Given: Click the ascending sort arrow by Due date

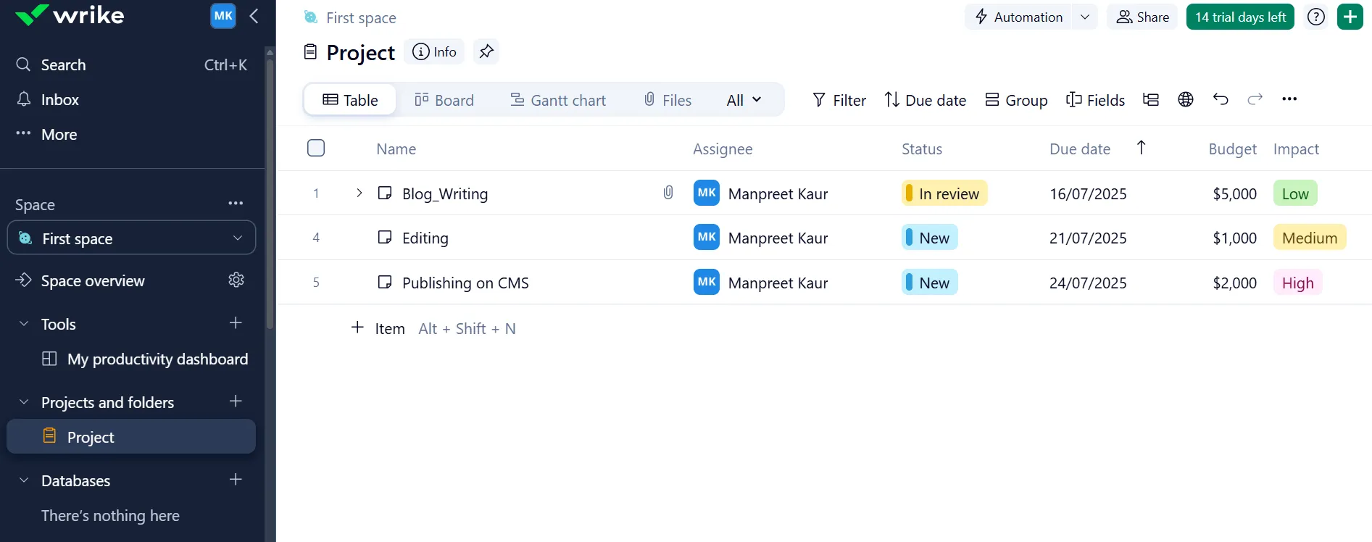Looking at the screenshot, I should pyautogui.click(x=1141, y=148).
